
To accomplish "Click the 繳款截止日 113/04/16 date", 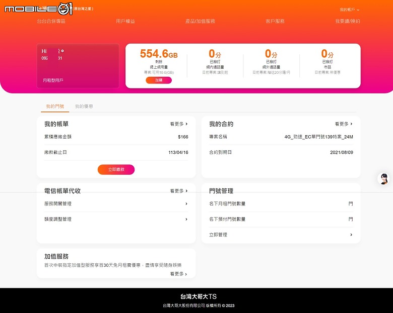I will pyautogui.click(x=178, y=153).
